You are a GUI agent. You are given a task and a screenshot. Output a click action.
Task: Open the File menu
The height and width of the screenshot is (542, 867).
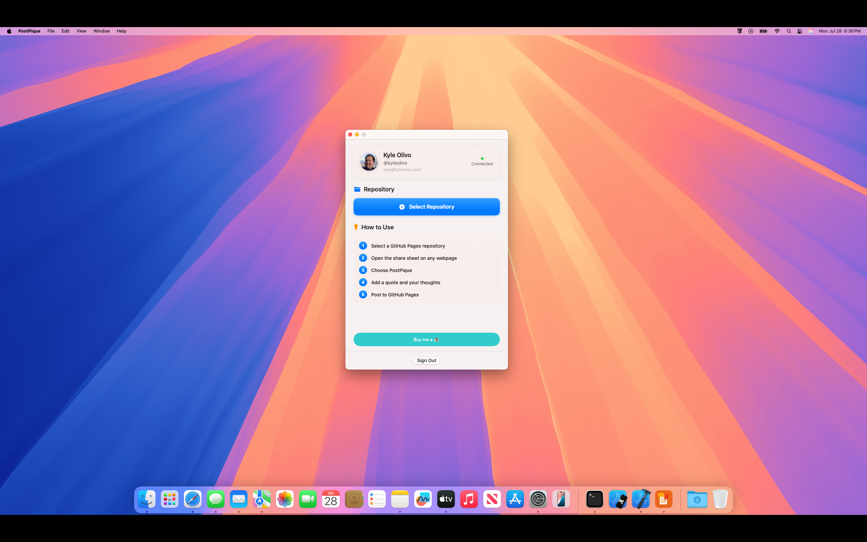click(51, 31)
